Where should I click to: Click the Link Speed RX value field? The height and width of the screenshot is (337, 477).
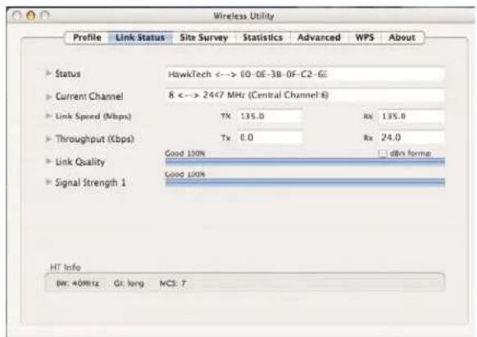point(411,116)
